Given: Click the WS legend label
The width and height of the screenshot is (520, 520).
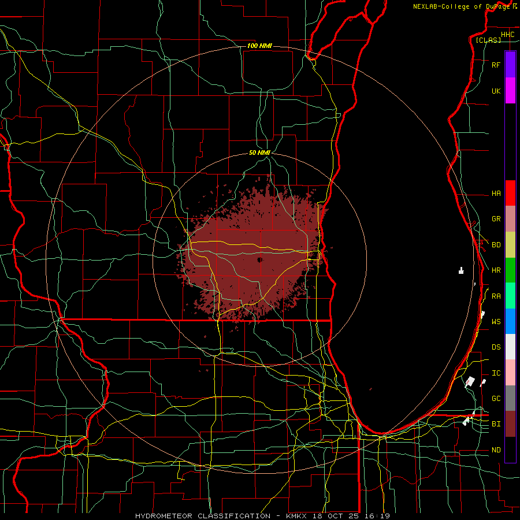Looking at the screenshot, I should 496,321.
